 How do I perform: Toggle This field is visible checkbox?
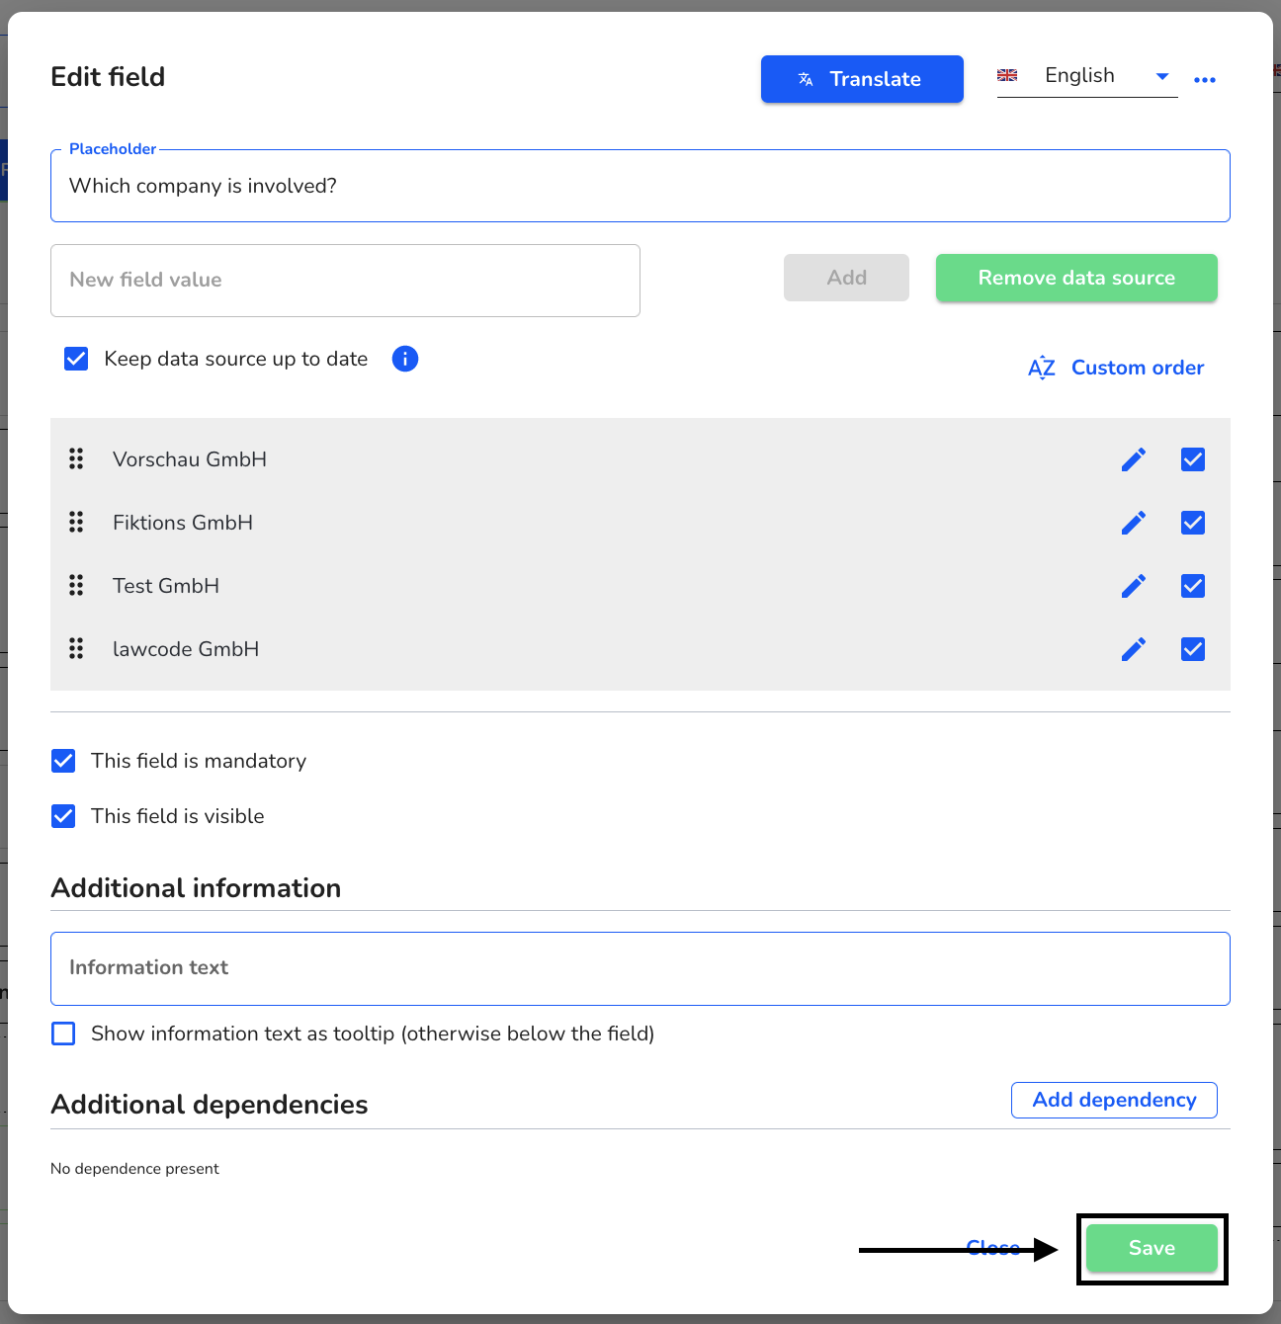point(63,816)
